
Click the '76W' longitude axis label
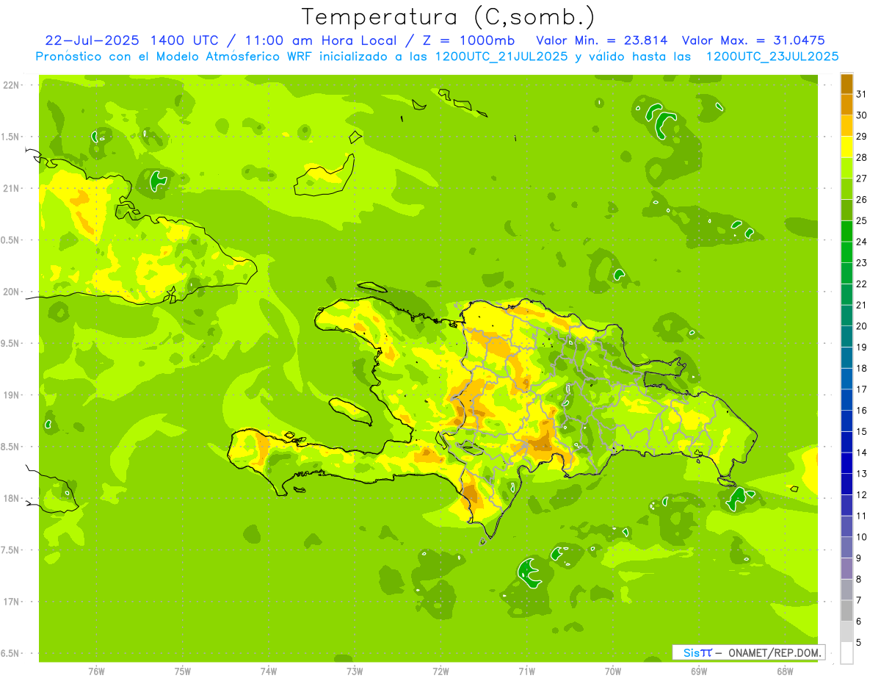click(96, 671)
